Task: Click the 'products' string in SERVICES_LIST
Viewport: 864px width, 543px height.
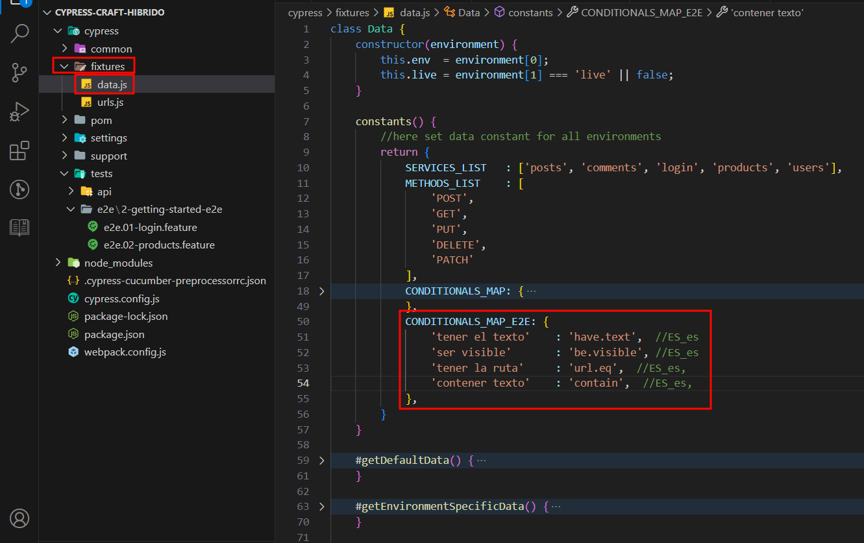Action: (743, 167)
